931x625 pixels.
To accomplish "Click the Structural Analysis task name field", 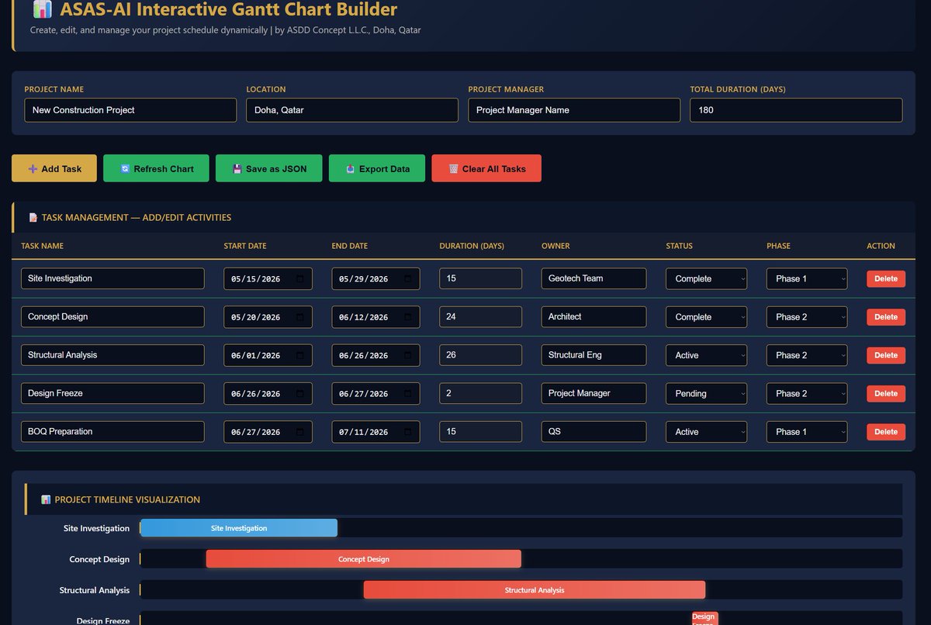I will (x=112, y=355).
